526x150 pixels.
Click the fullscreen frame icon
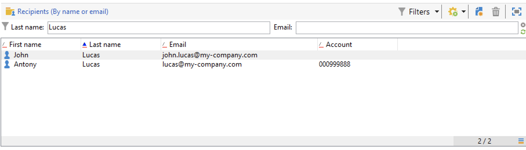pos(516,12)
